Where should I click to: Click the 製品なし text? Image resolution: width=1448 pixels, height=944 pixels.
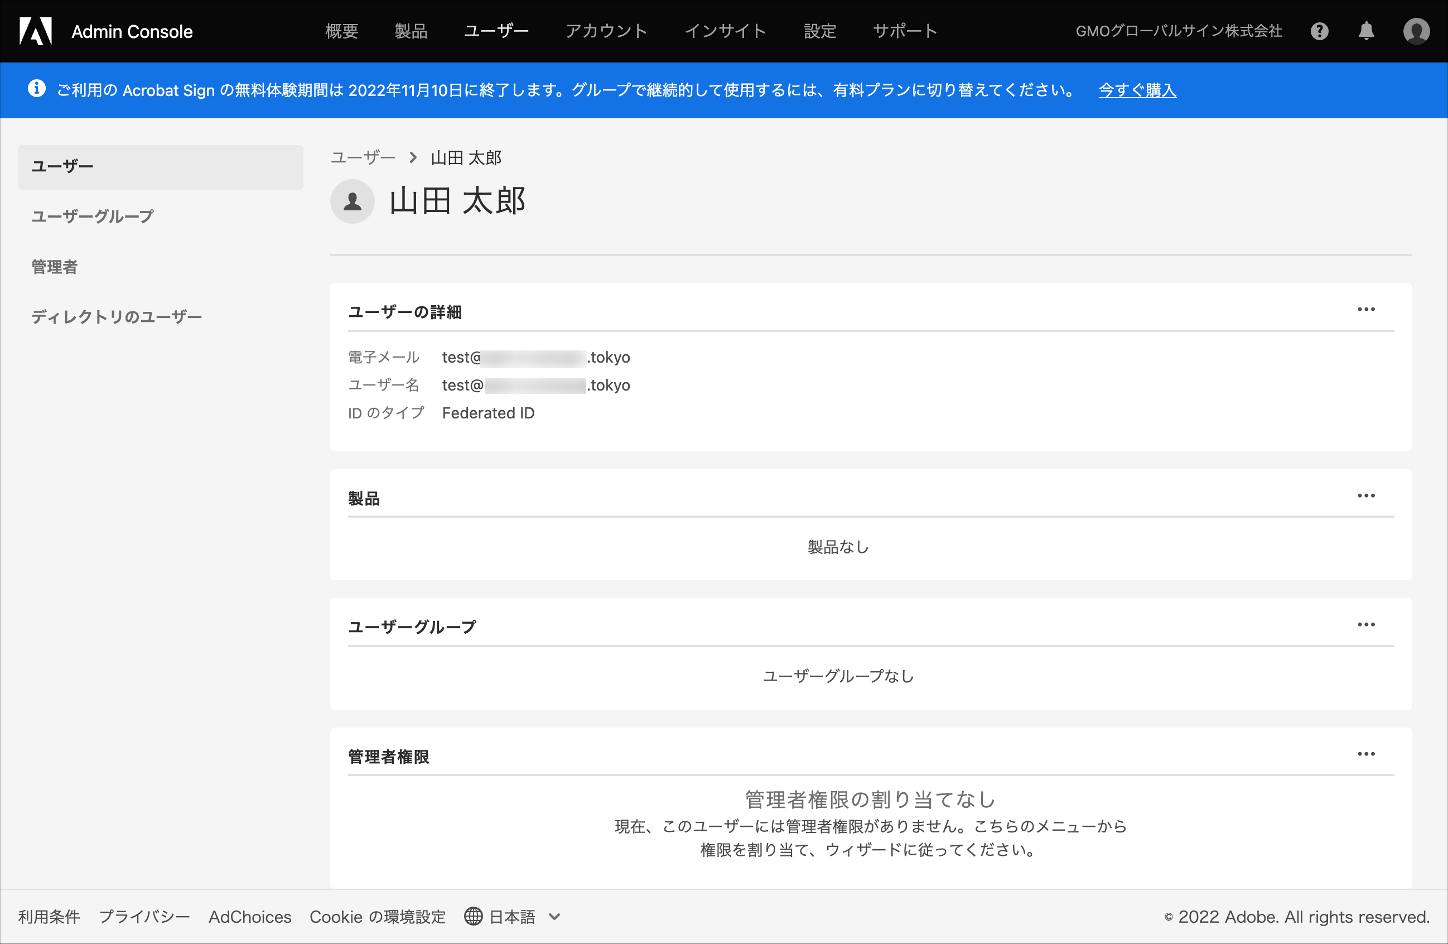pos(838,547)
